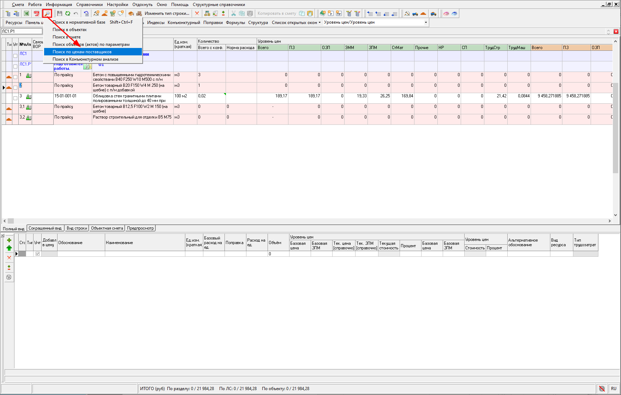The image size is (621, 395).
Task: Switch to the Сокращенный вид tab
Action: pos(45,228)
